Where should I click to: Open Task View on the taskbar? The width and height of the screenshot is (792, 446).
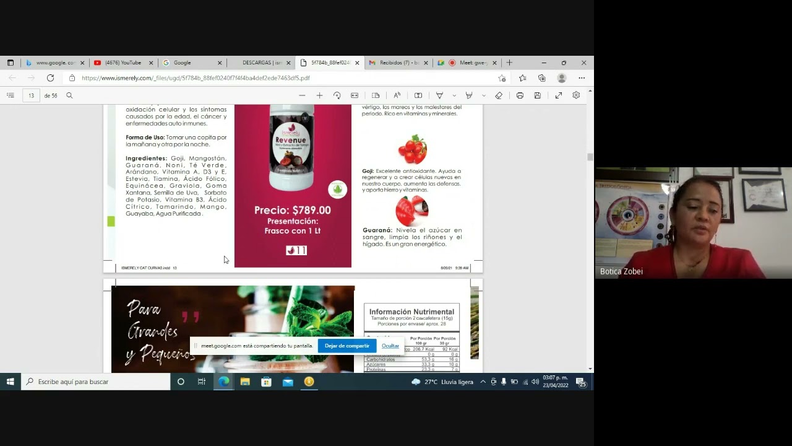[x=202, y=382]
